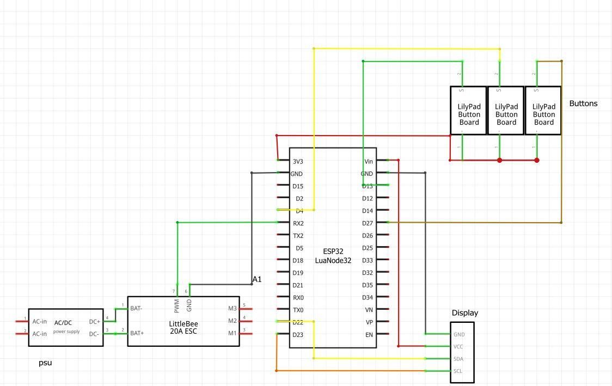Select the orange wire from D23 to SCL

click(351, 371)
